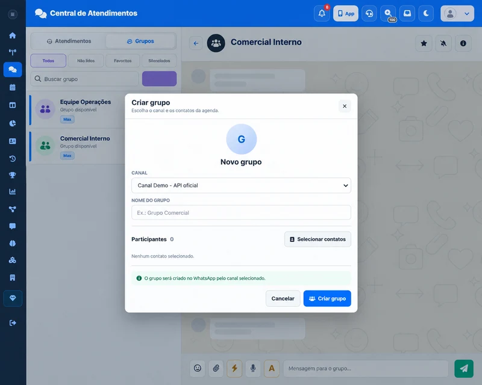Open quick replies lightning icon

click(234, 368)
